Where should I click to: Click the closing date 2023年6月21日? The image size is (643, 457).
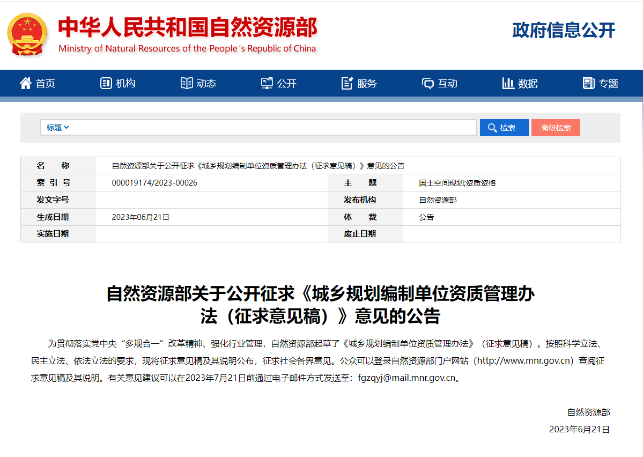click(579, 430)
